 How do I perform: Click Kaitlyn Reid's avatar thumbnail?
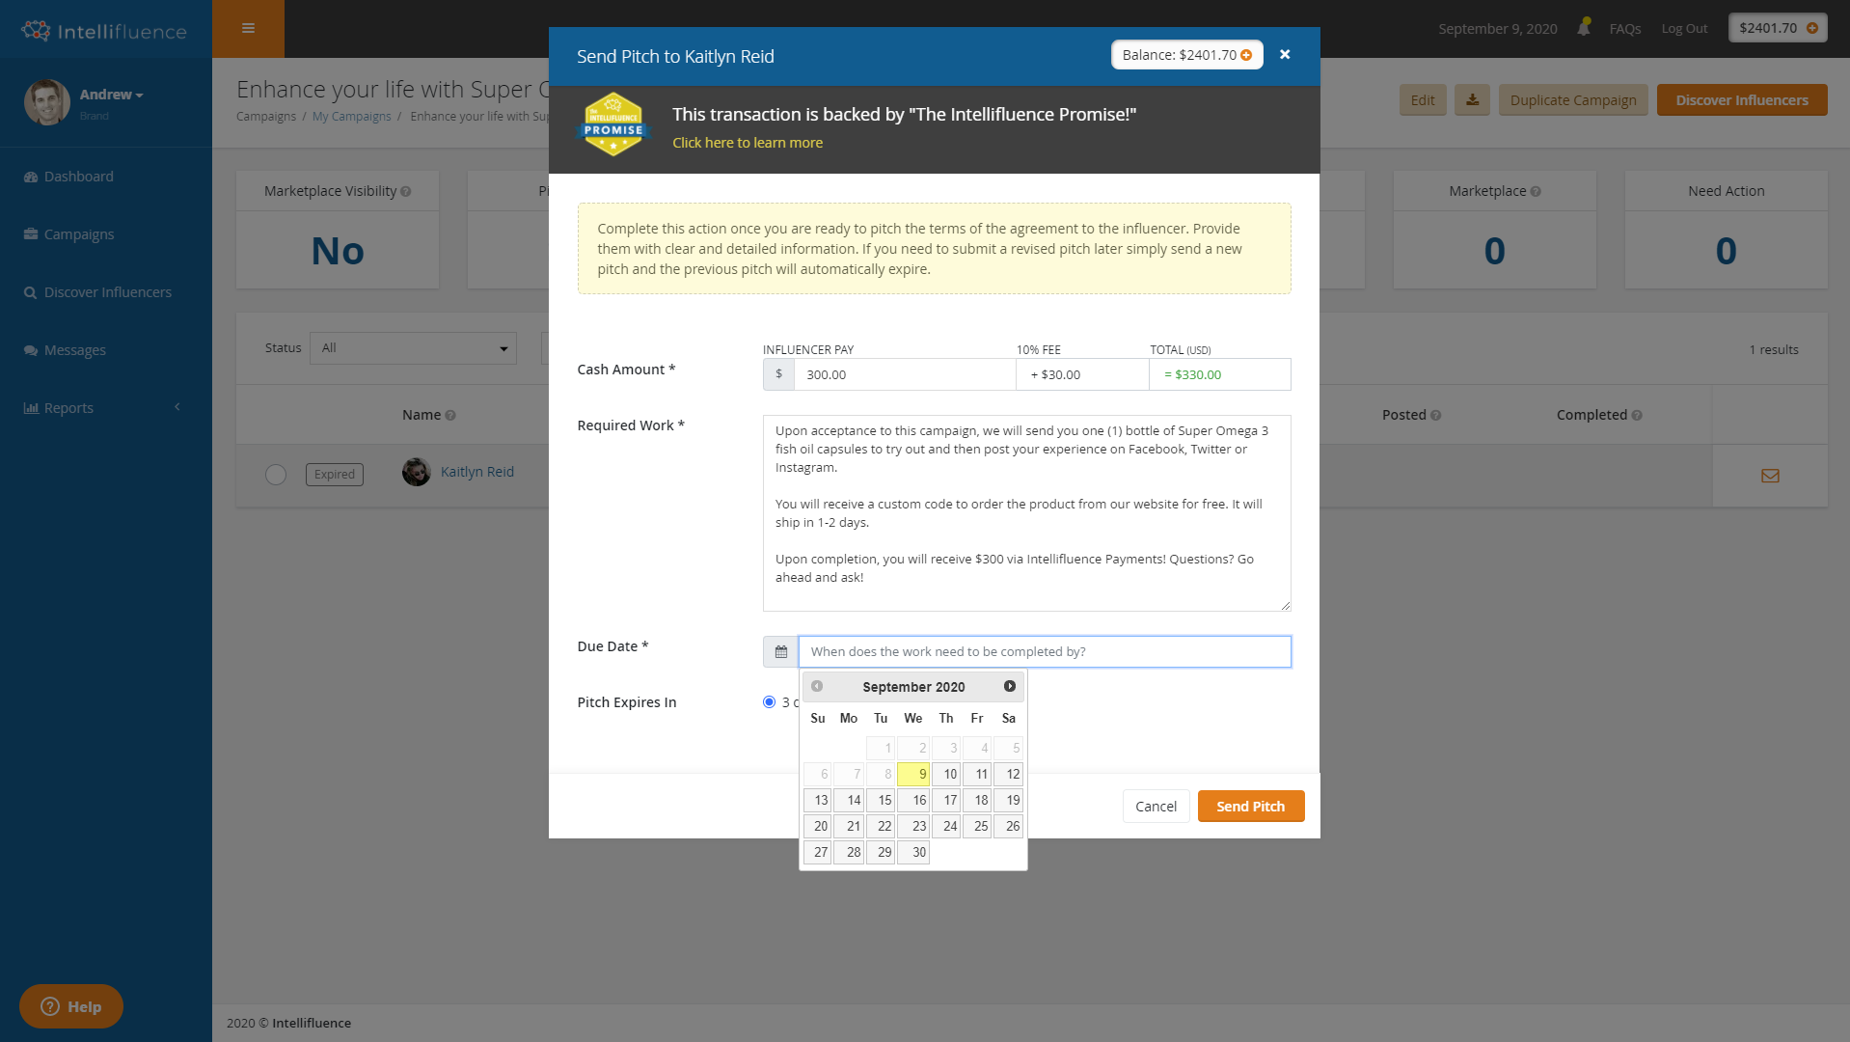click(x=416, y=472)
